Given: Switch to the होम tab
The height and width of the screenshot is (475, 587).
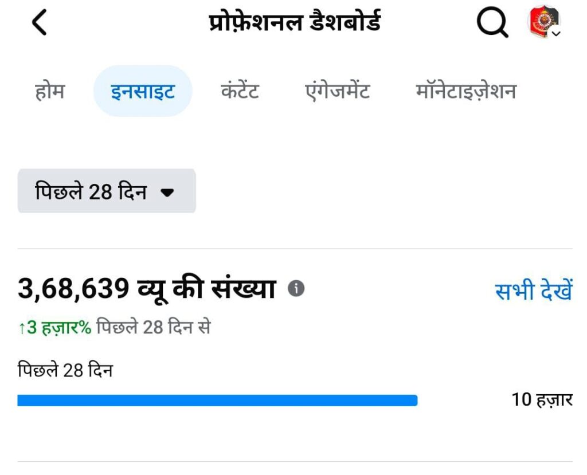Looking at the screenshot, I should pos(50,91).
